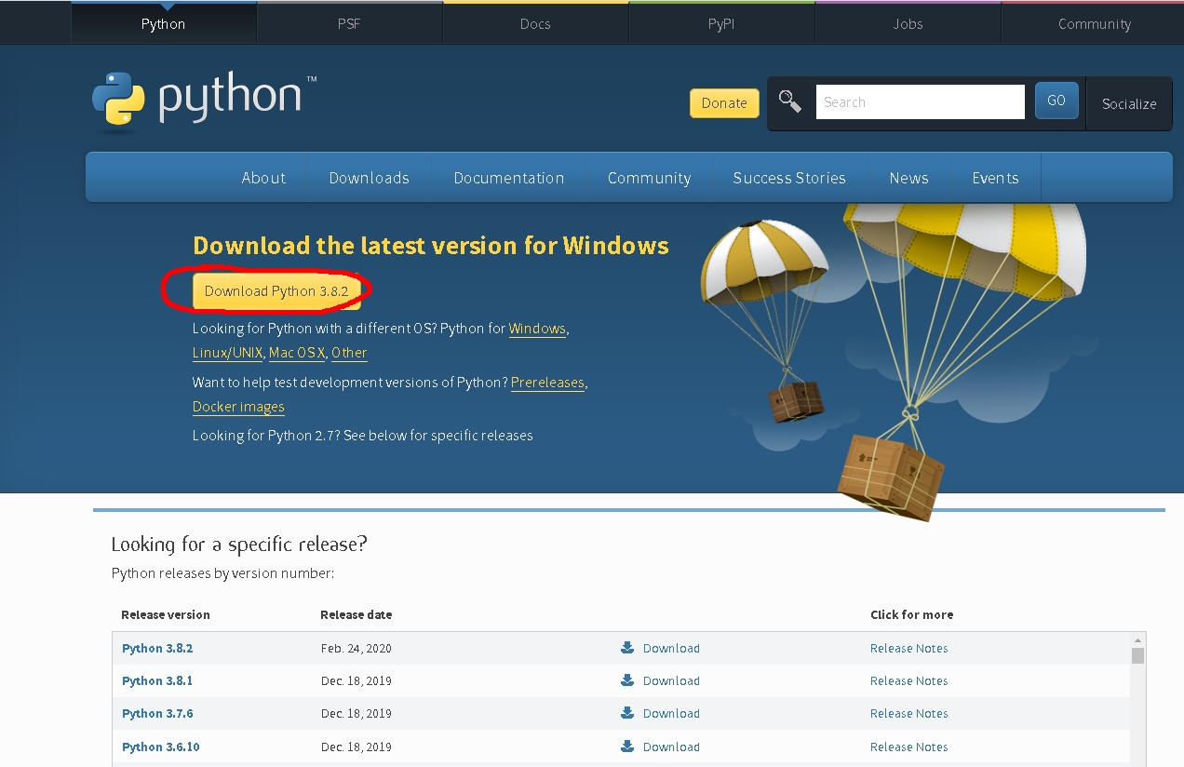Viewport: 1184px width, 767px height.
Task: Open Release Notes for Python 3.8.2
Action: tap(909, 648)
